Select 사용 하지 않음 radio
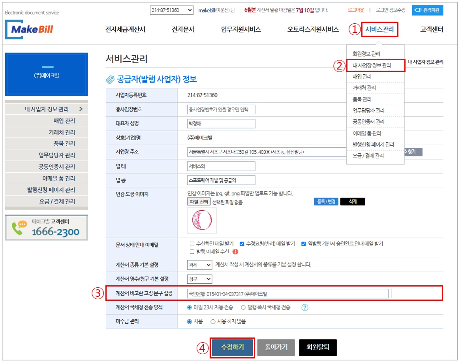Image resolution: width=460 pixels, height=362 pixels. (x=213, y=321)
